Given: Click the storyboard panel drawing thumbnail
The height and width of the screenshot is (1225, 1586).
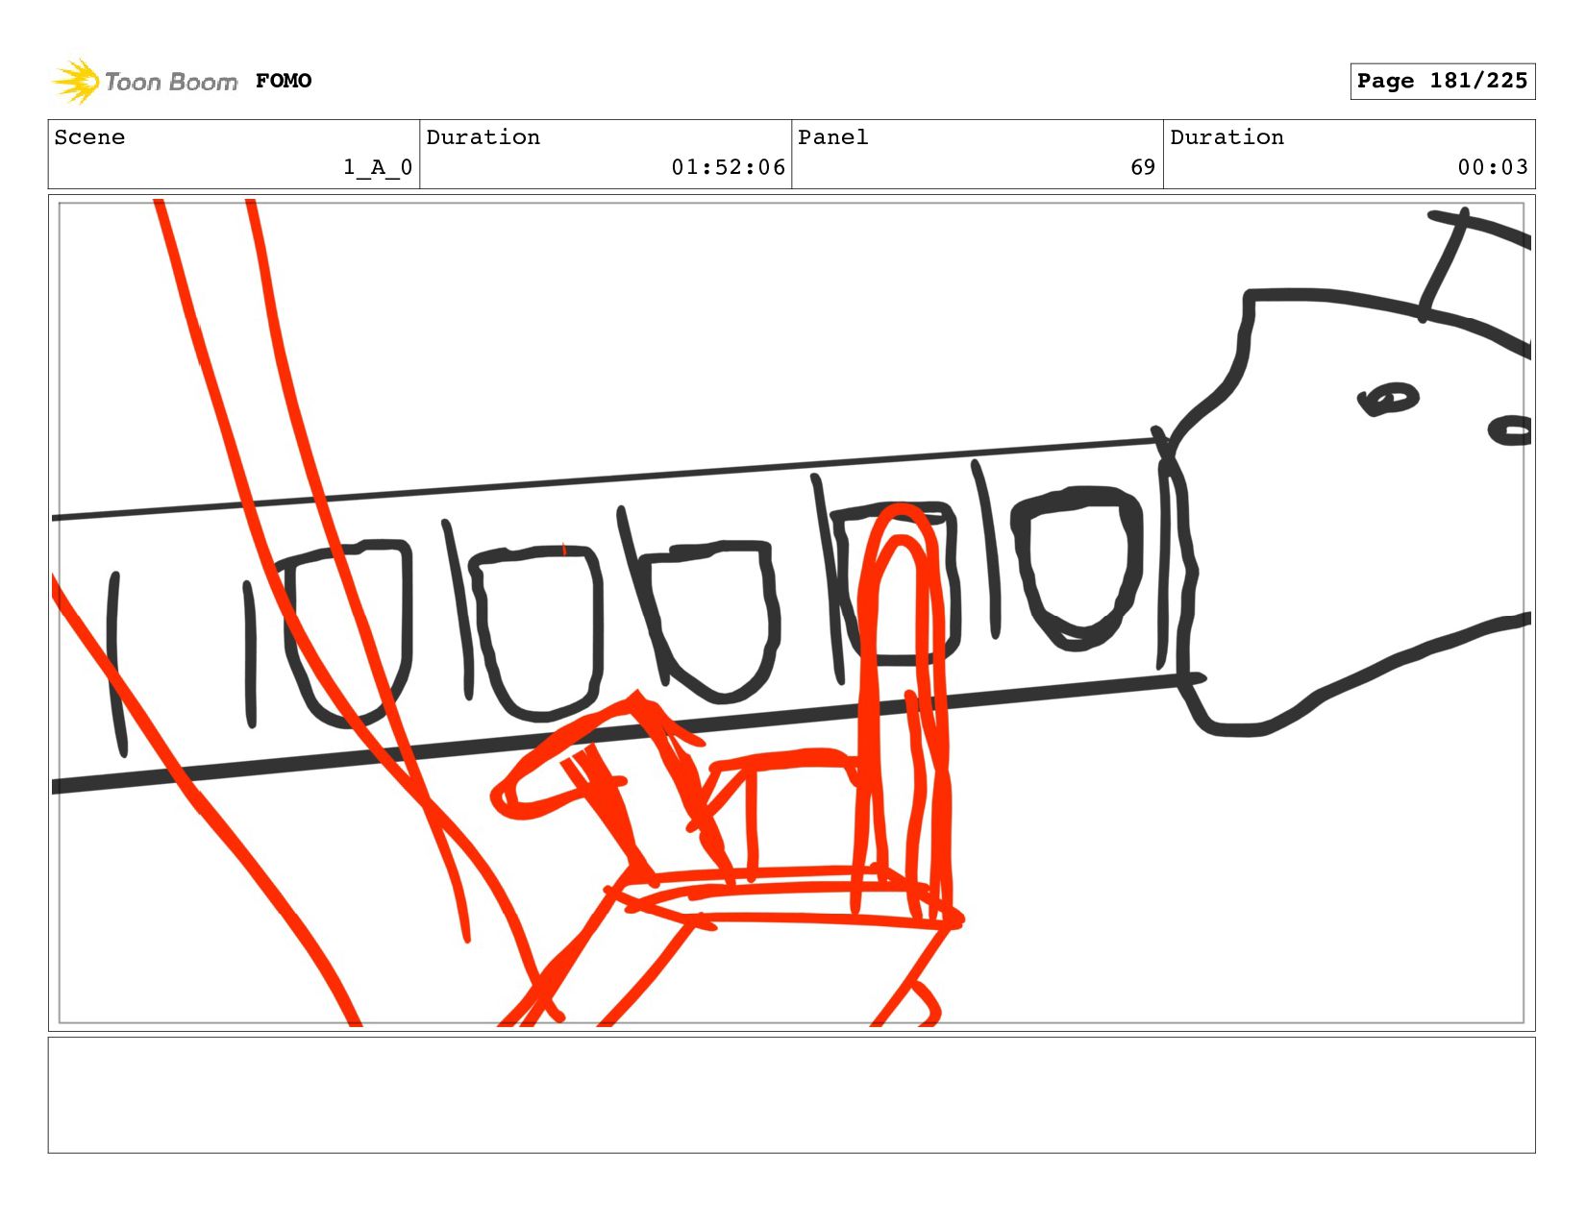Looking at the screenshot, I should pos(792,613).
